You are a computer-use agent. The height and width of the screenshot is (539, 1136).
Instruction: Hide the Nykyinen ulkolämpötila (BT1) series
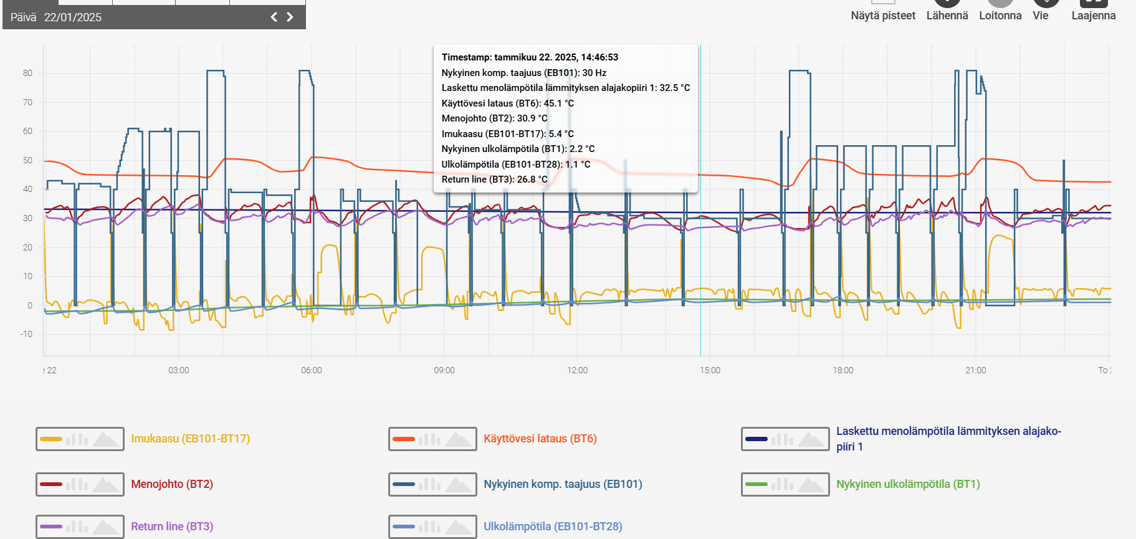908,484
